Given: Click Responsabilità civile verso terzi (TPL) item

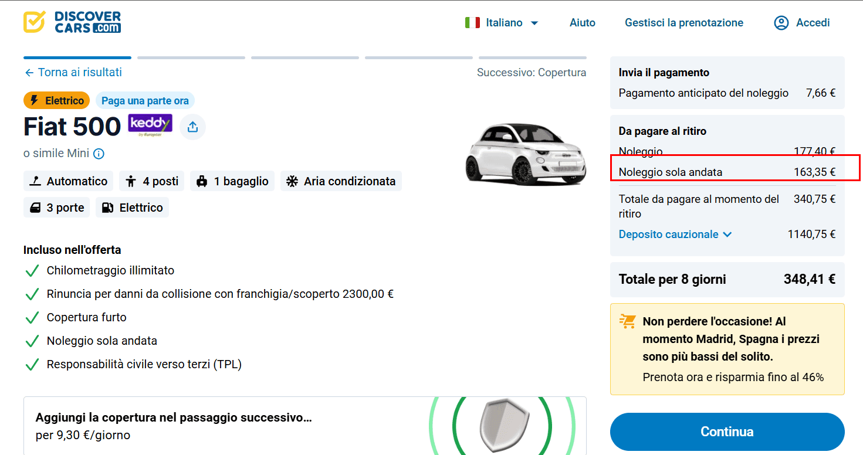Looking at the screenshot, I should click(x=144, y=364).
